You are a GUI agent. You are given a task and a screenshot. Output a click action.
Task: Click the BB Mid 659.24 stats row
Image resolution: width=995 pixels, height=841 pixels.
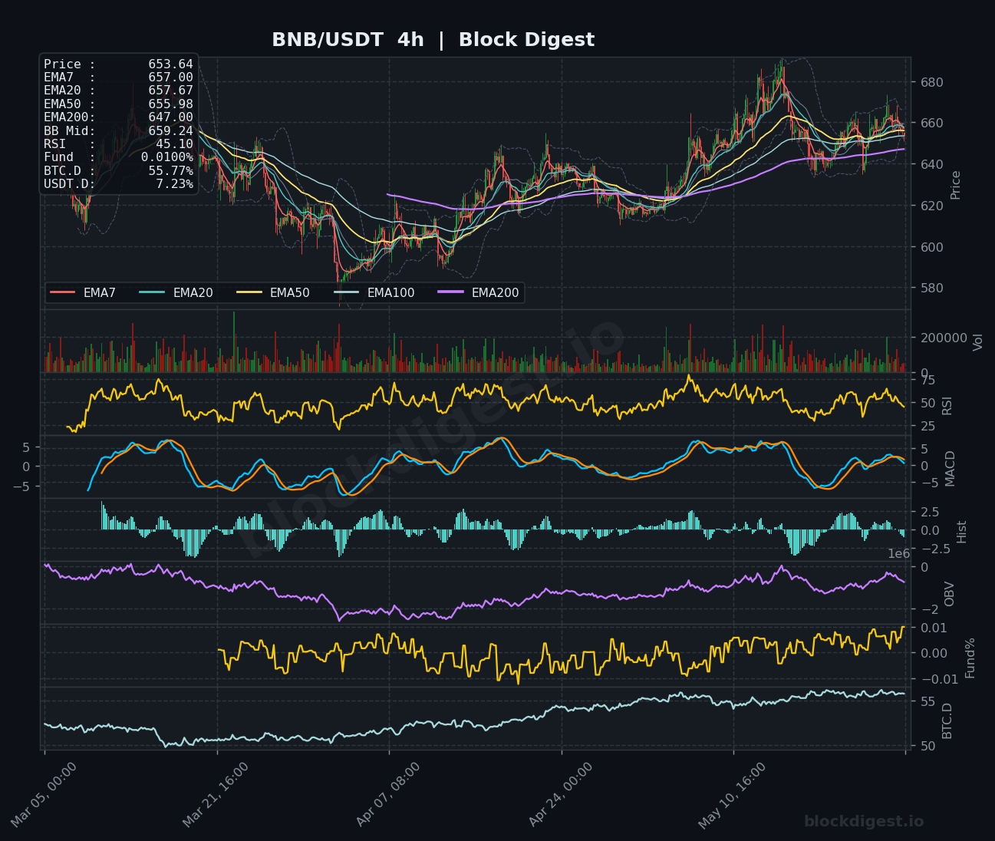click(x=118, y=130)
